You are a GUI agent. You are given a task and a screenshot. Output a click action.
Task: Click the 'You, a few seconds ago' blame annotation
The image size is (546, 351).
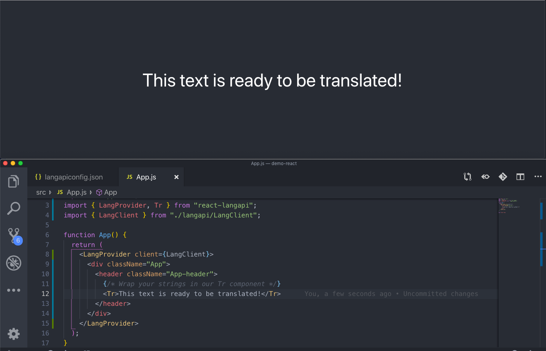coord(348,294)
